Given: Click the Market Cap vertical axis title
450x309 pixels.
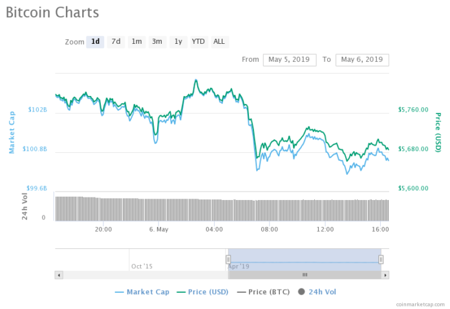Looking at the screenshot, I should [12, 132].
